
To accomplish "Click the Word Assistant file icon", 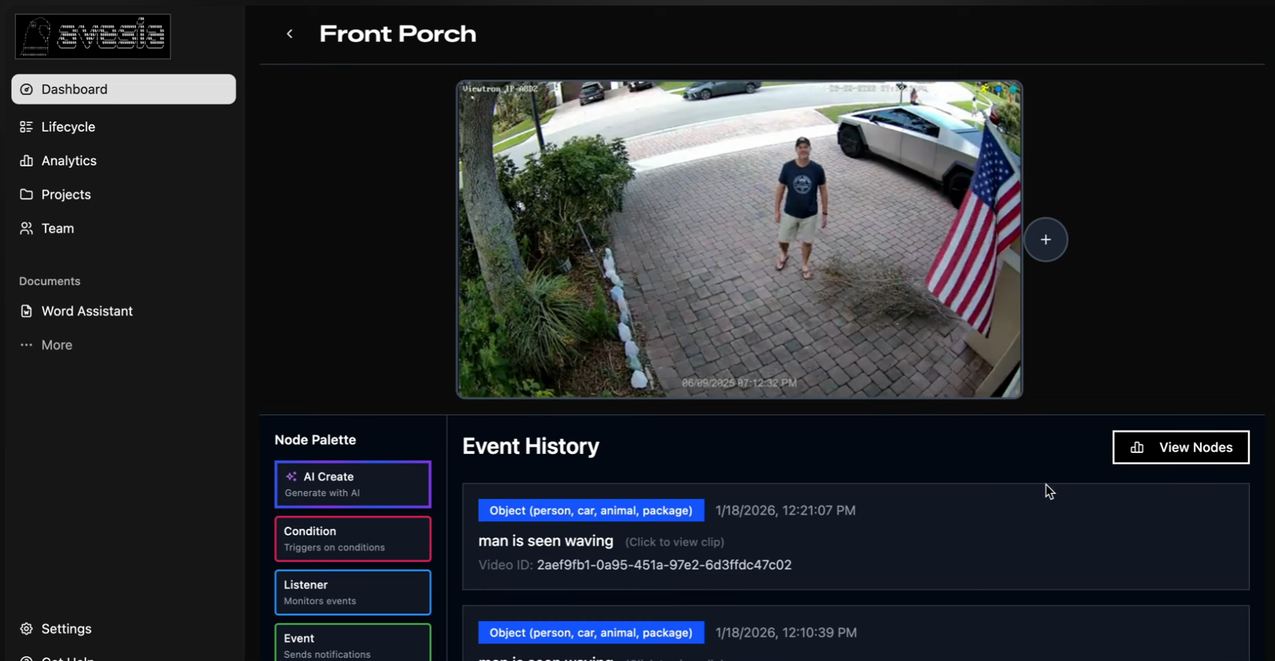I will 26,311.
